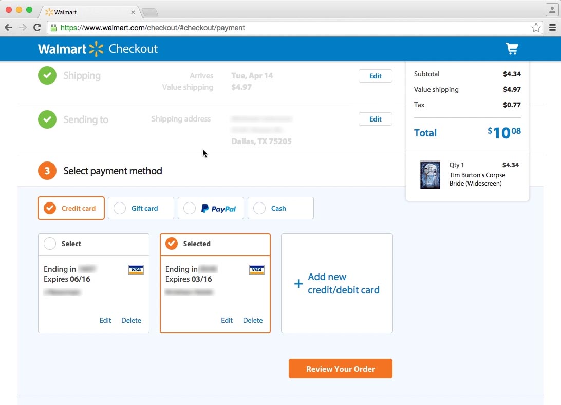The image size is (561, 405).
Task: Edit the shipping address
Action: coord(375,119)
